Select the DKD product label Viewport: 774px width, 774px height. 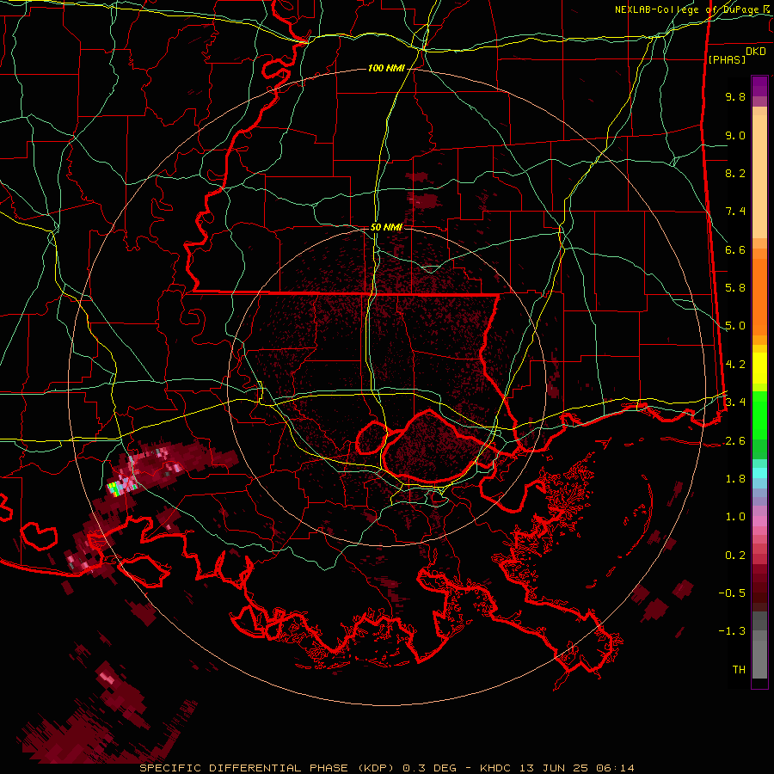tap(755, 52)
